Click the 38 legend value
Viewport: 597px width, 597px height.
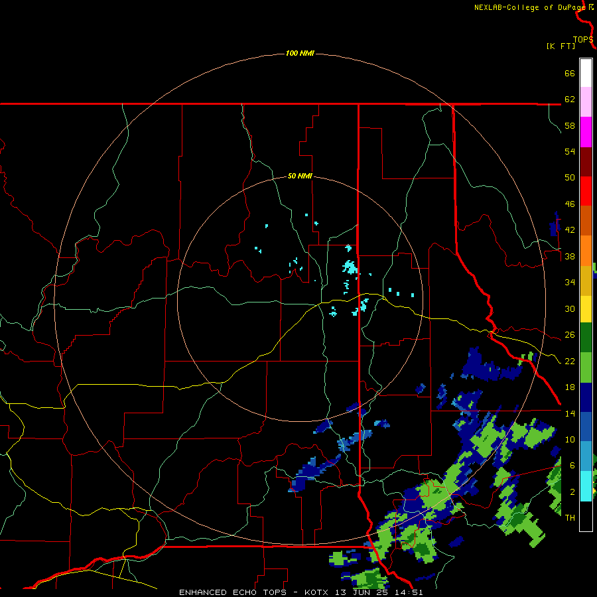[570, 256]
